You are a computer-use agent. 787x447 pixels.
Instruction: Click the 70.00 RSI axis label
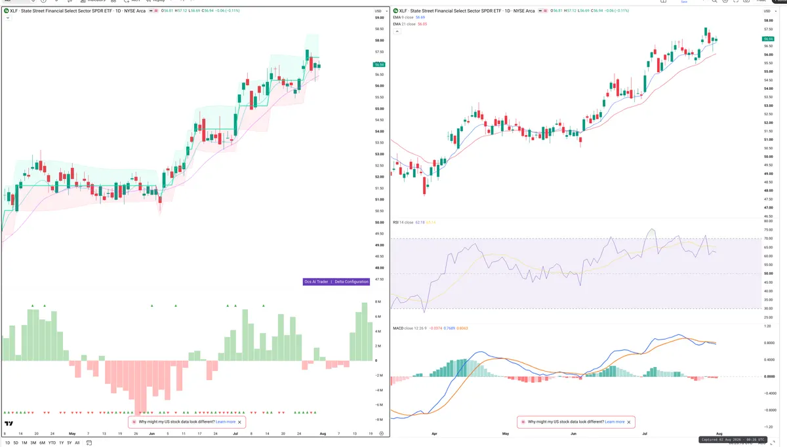[x=769, y=239]
